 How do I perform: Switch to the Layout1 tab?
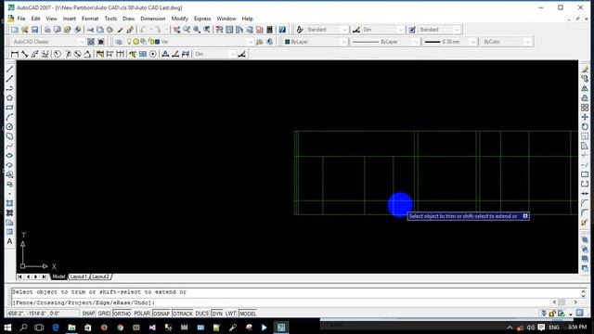point(78,276)
